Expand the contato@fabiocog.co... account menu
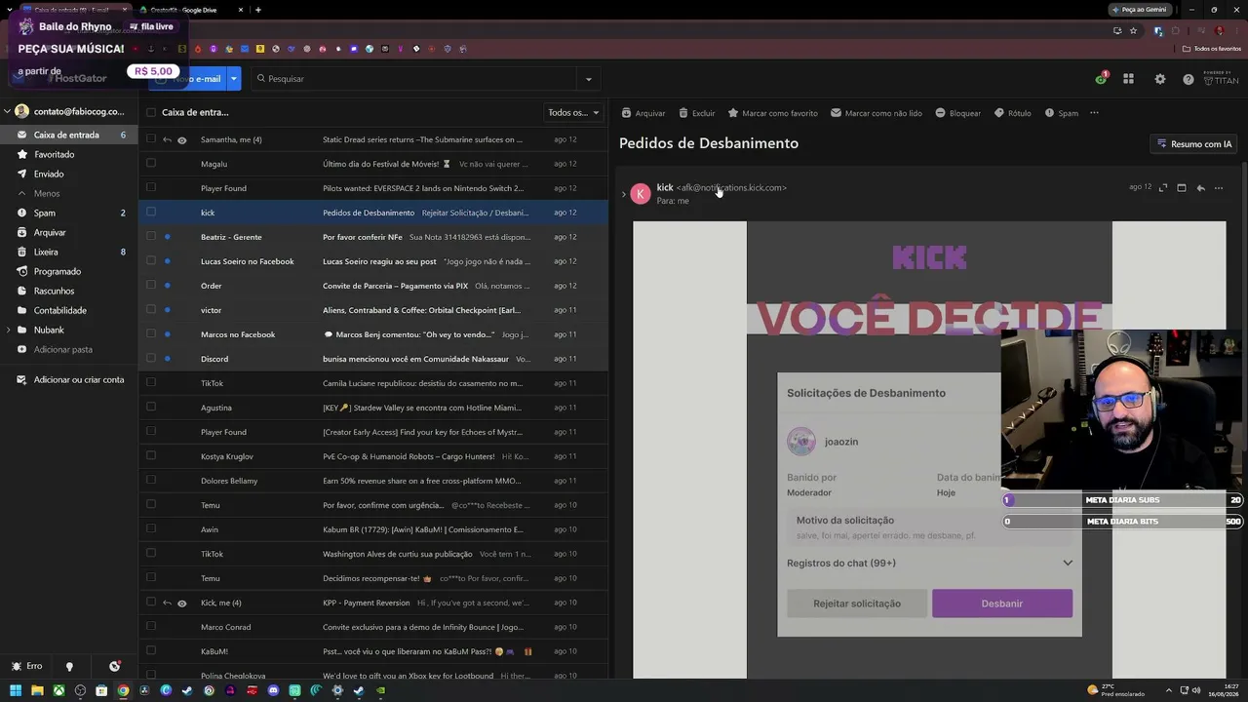1248x702 pixels. (7, 112)
